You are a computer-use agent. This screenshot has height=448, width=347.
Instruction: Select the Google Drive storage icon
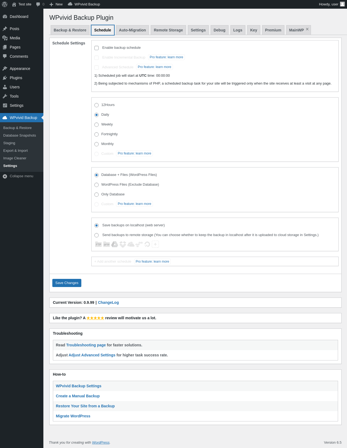pos(115,244)
